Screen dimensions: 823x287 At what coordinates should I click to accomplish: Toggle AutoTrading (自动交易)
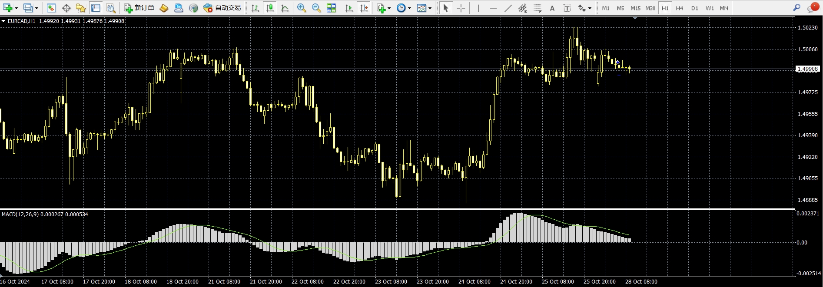tap(222, 8)
